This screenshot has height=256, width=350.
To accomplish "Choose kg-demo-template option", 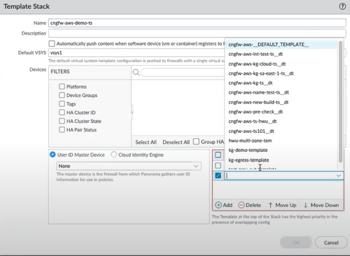I will (281, 150).
